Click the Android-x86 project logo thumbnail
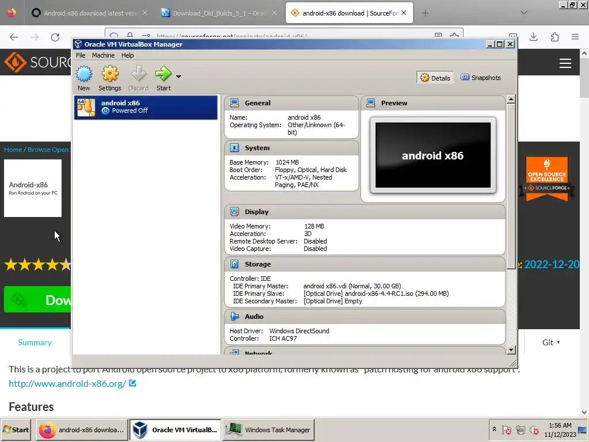 pyautogui.click(x=33, y=188)
